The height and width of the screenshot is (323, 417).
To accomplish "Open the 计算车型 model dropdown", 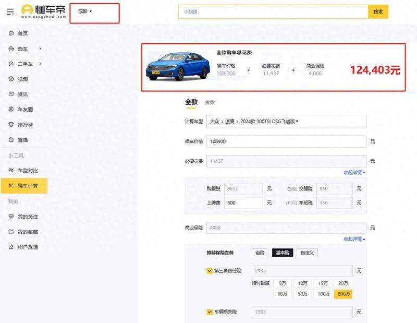I will tap(286, 122).
